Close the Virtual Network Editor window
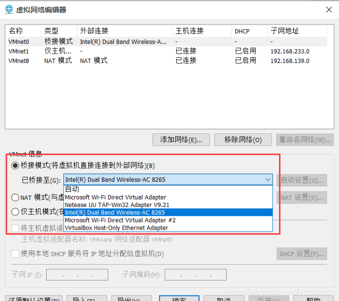Image resolution: width=339 pixels, height=301 pixels. point(329,9)
